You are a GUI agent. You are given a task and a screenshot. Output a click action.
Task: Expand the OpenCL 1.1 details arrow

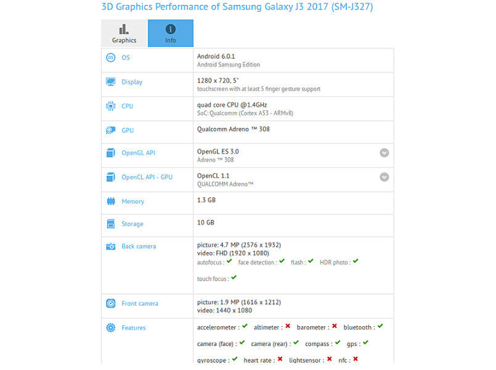click(x=384, y=177)
